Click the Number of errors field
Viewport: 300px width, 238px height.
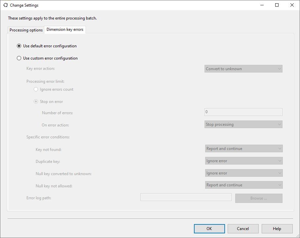(x=243, y=112)
